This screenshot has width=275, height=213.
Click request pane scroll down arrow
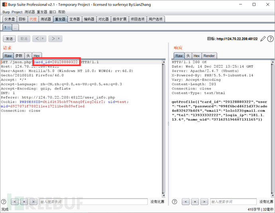[x=164, y=195]
